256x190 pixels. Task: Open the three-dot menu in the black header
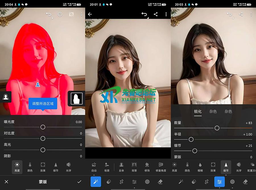166,14
